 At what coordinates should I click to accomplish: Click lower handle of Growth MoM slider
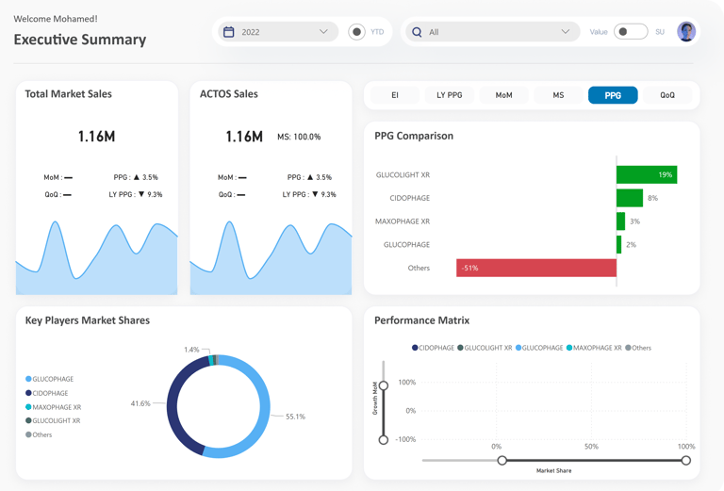click(x=384, y=440)
